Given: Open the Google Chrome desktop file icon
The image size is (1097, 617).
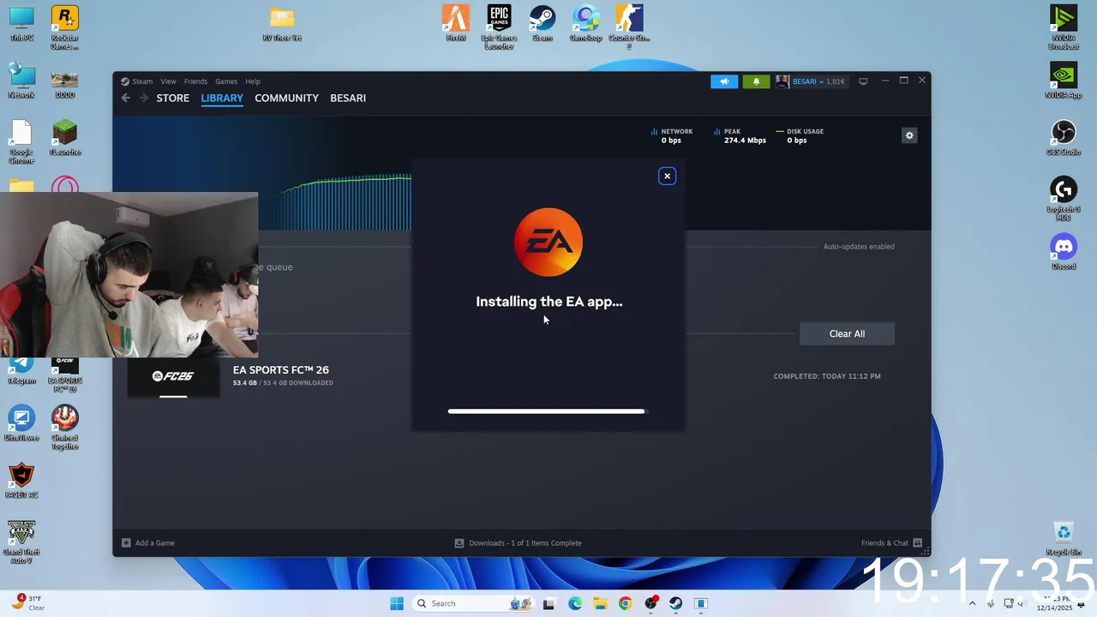Looking at the screenshot, I should click(21, 141).
